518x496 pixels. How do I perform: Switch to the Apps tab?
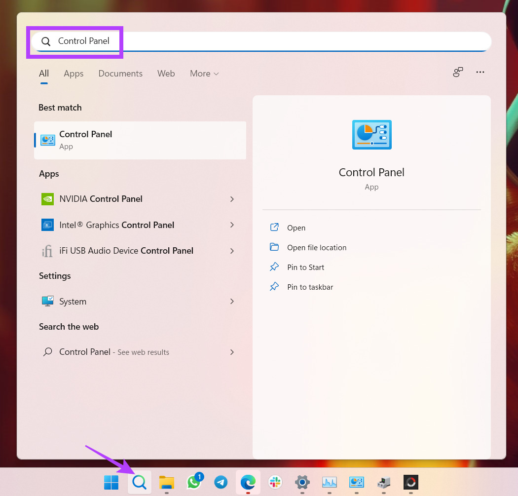(x=73, y=73)
